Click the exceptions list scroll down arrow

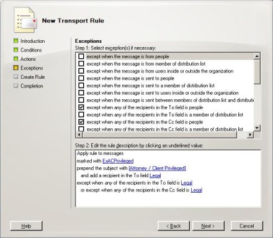(x=257, y=128)
